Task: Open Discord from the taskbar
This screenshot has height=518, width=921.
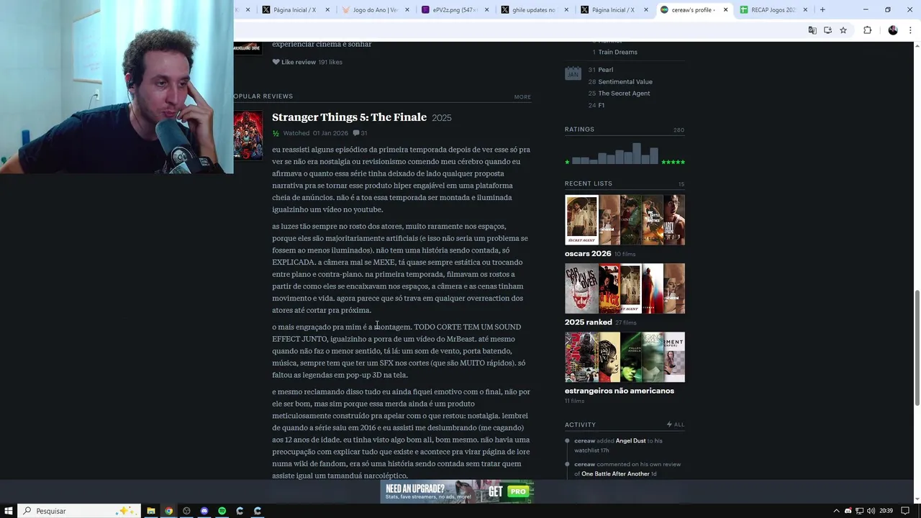Action: [204, 511]
